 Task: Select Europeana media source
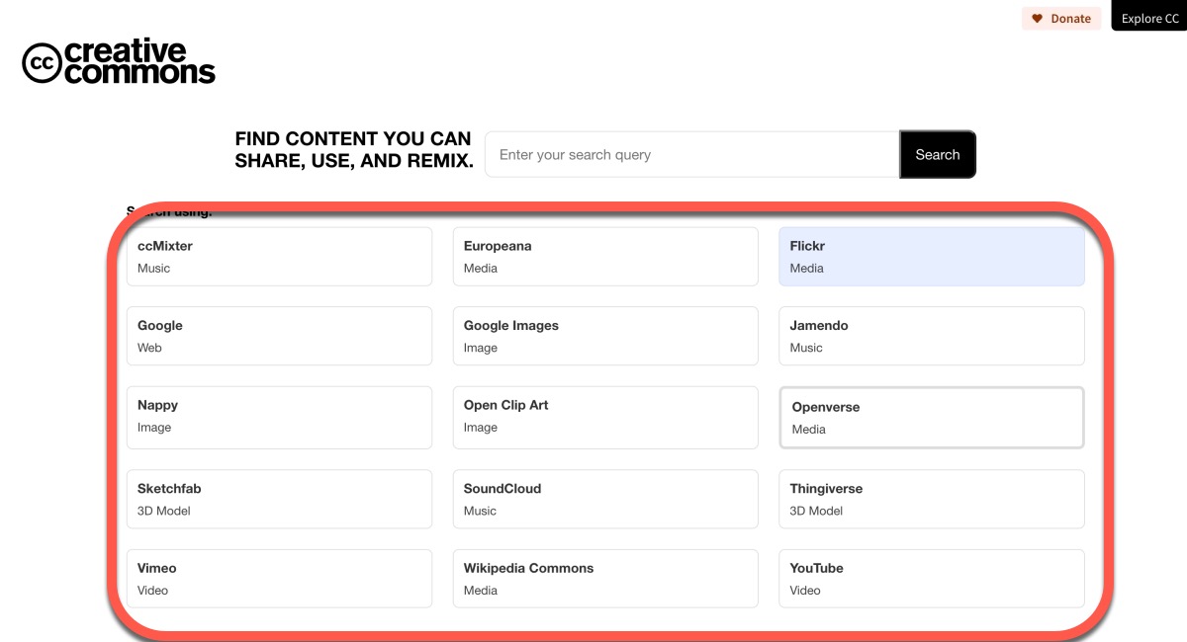click(605, 257)
